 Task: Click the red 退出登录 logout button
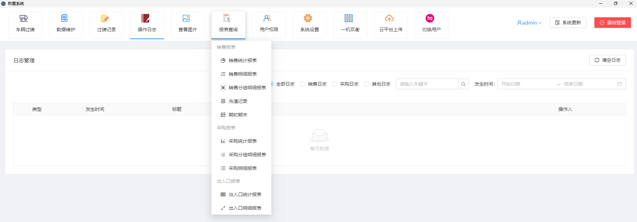click(x=612, y=23)
